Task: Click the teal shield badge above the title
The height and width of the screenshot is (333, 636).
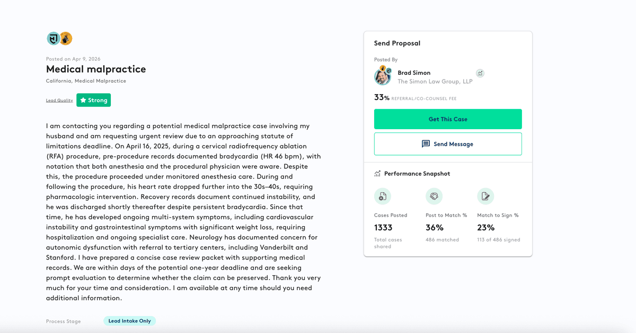Action: pyautogui.click(x=53, y=39)
